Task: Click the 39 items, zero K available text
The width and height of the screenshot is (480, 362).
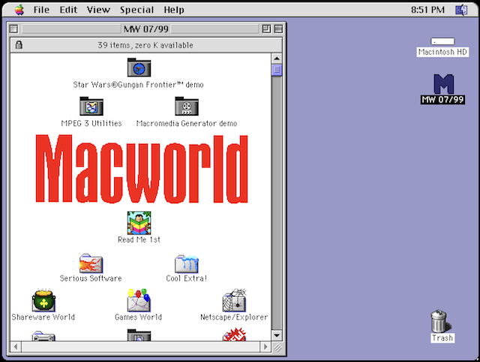Action: point(145,45)
